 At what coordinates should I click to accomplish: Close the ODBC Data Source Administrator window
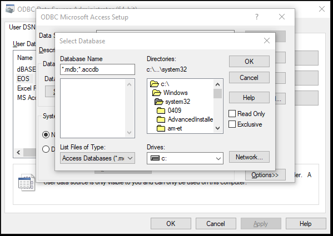click(322, 9)
